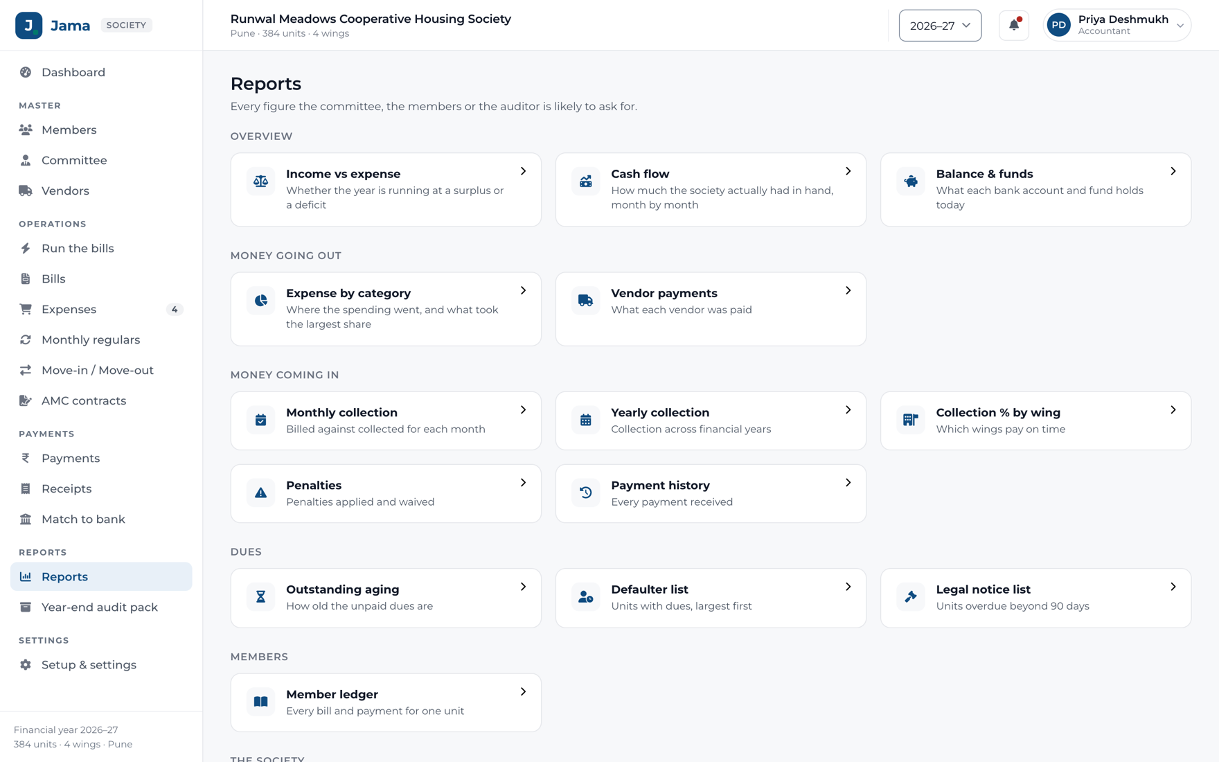1219x762 pixels.
Task: Open Member ledger via its chevron
Action: pyautogui.click(x=524, y=692)
